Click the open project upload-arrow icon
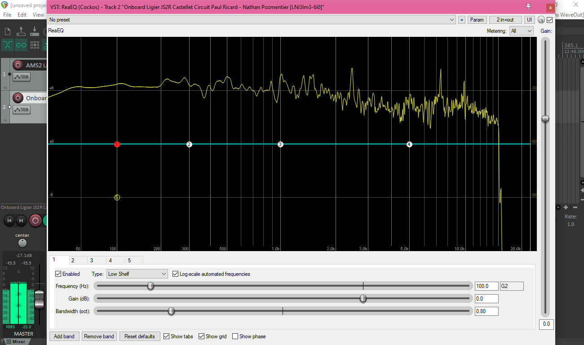The image size is (584, 345). click(21, 31)
